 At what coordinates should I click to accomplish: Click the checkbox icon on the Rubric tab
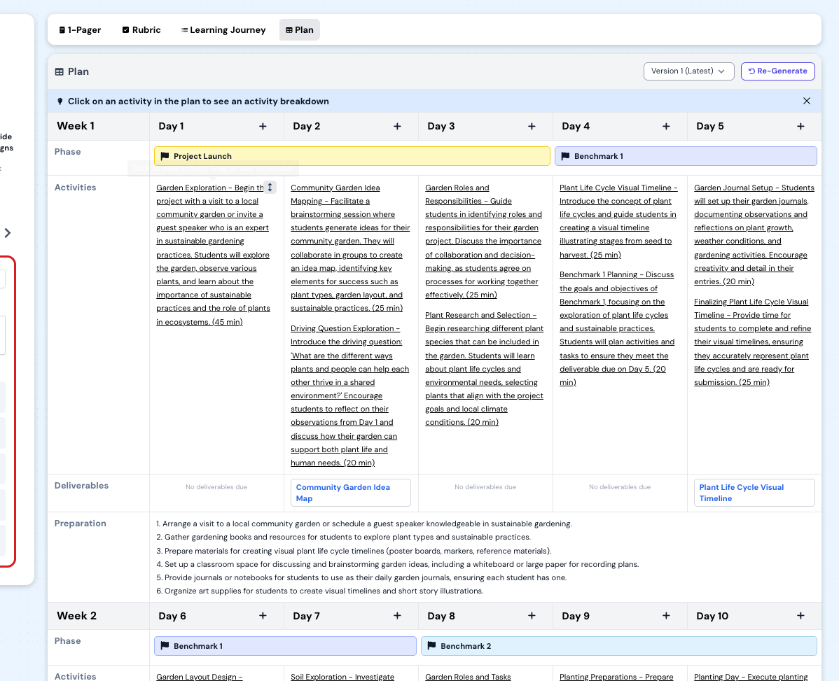click(125, 29)
